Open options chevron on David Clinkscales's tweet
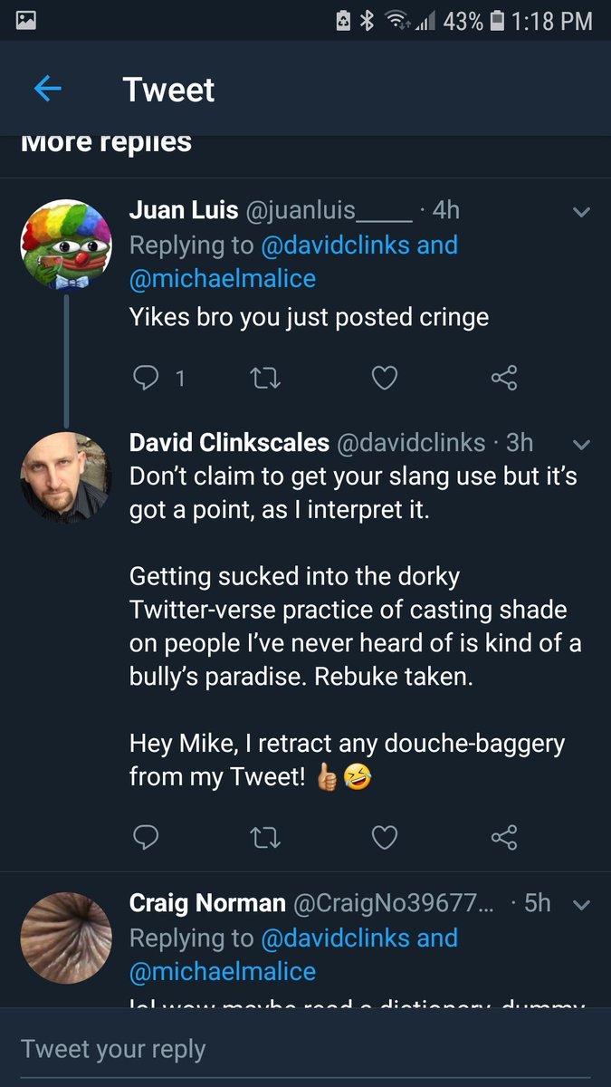The image size is (611, 1087). click(581, 445)
